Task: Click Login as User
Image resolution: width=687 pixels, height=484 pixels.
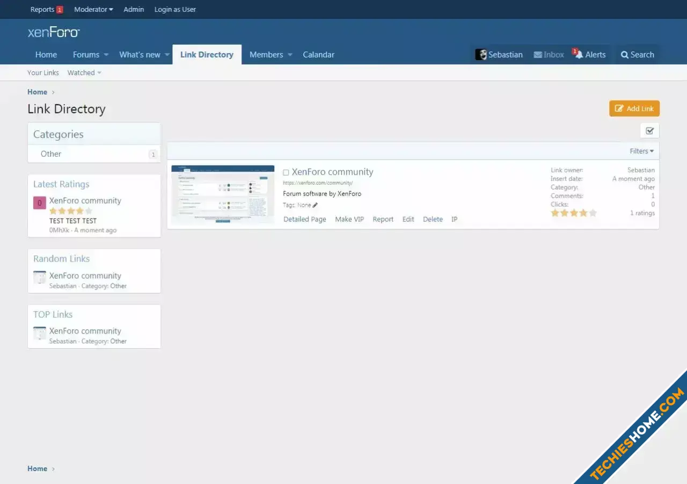Action: click(x=175, y=9)
